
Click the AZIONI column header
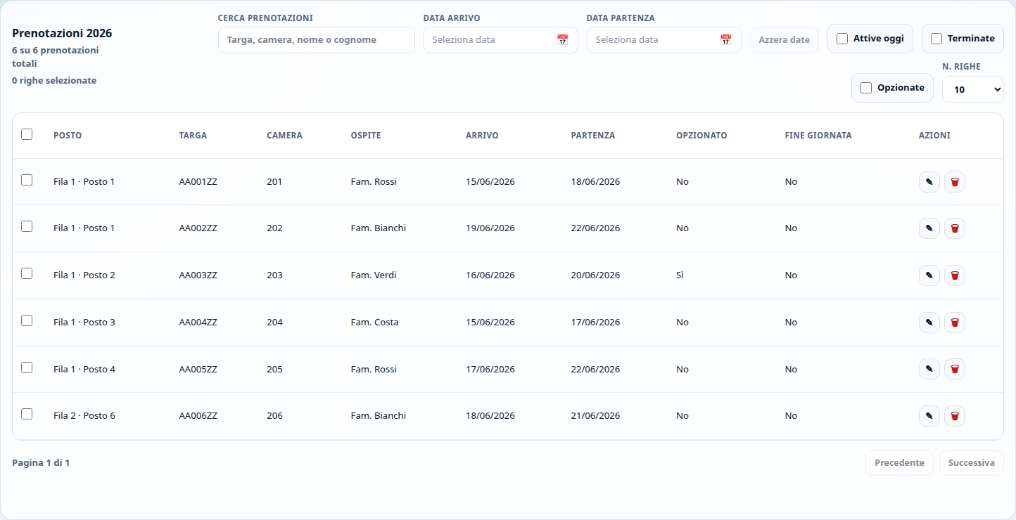pyautogui.click(x=934, y=136)
